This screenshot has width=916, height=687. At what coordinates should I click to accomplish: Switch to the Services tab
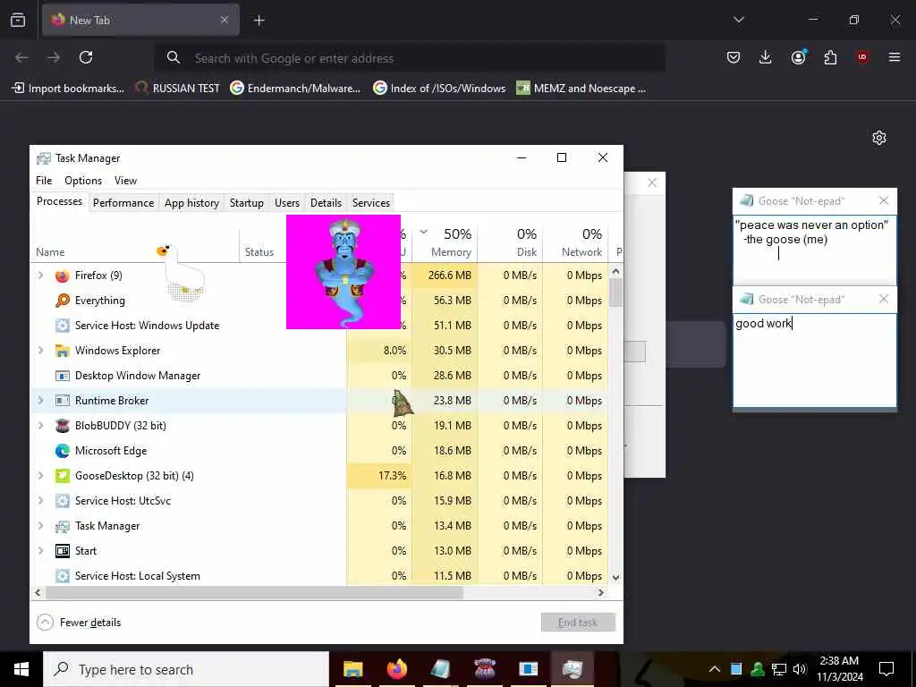[x=371, y=203]
